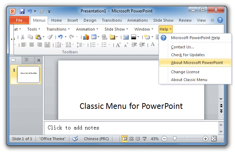Open the toolbar Undo history dropdown

click(65, 37)
